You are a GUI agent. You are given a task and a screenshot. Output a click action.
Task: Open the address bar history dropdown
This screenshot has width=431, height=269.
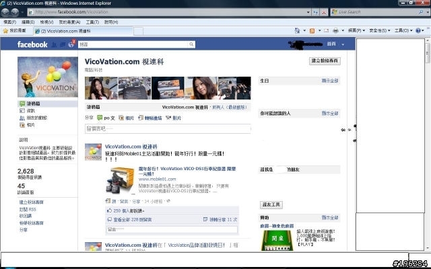point(308,12)
